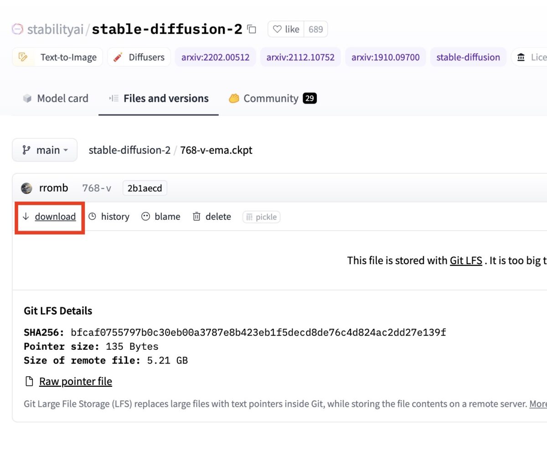The height and width of the screenshot is (457, 547).
Task: Click the 5.21 GB file size
Action: [167, 360]
